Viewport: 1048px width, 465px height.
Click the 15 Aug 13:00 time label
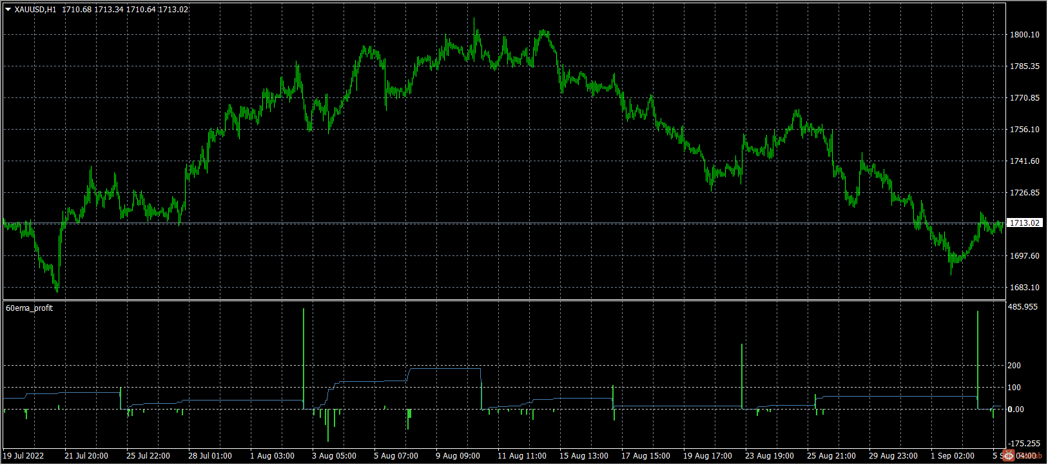tap(584, 456)
